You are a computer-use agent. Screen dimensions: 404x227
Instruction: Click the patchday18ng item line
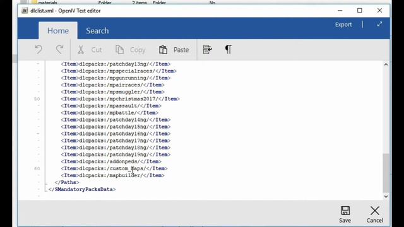tap(116, 148)
